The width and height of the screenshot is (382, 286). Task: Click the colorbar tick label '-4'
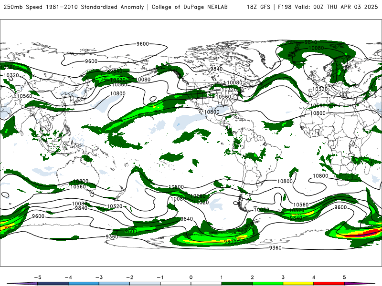(68, 277)
